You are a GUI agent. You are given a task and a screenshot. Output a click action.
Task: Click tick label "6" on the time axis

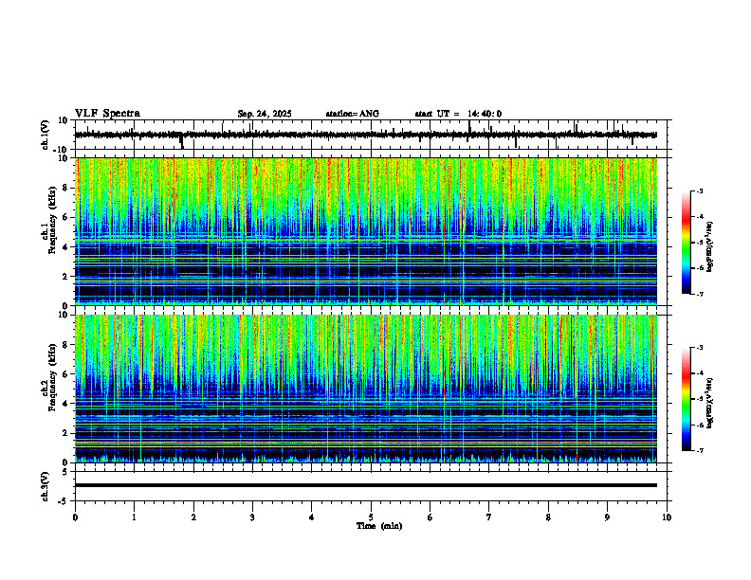tap(430, 517)
